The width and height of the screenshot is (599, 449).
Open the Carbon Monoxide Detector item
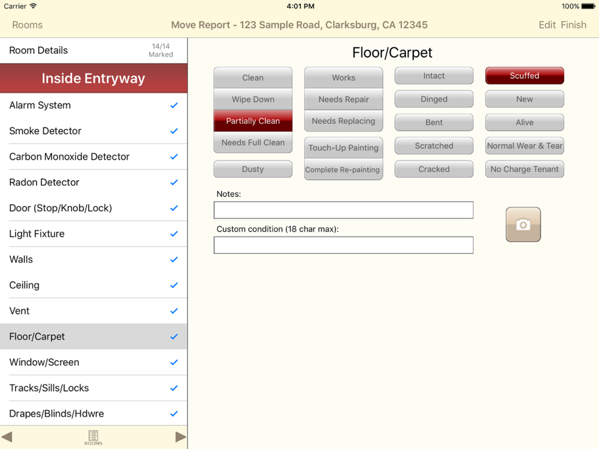tap(93, 156)
